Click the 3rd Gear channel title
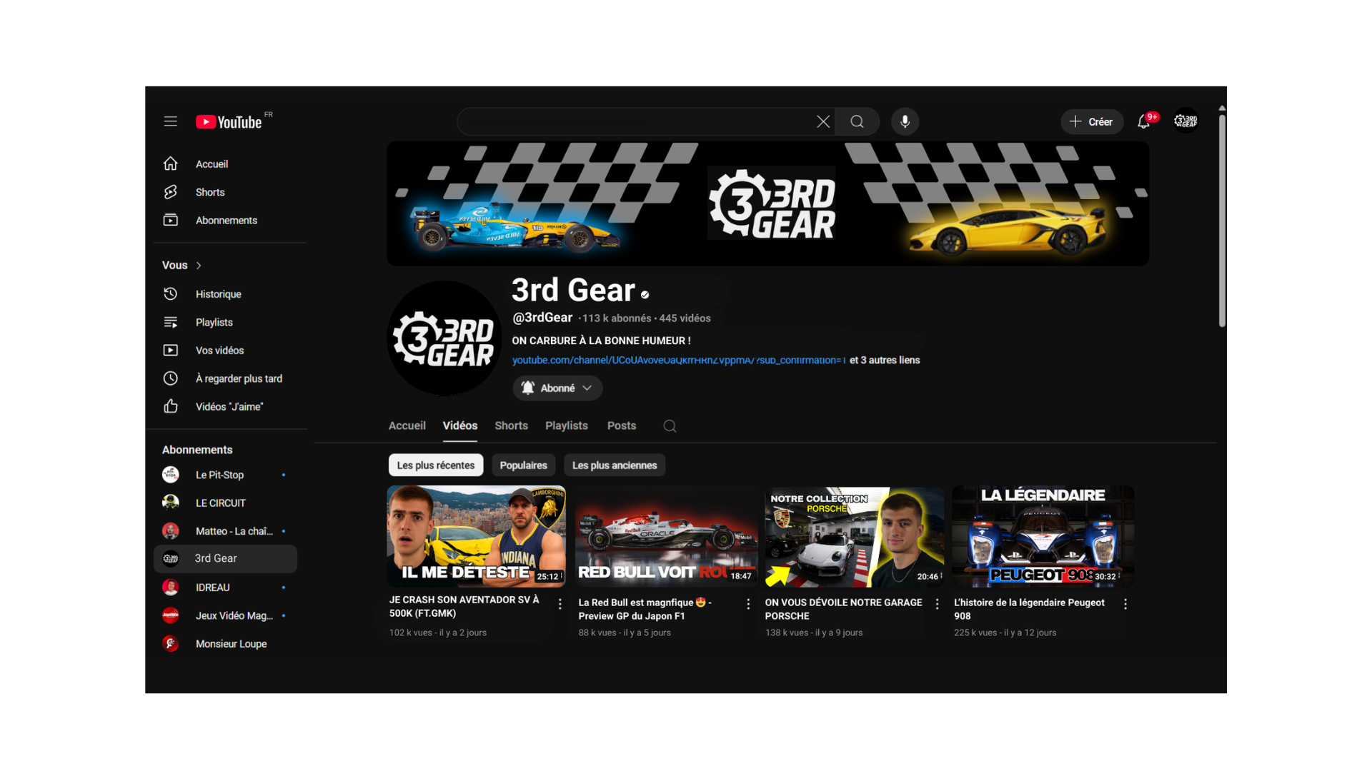Viewport: 1372px width, 771px height. (573, 290)
